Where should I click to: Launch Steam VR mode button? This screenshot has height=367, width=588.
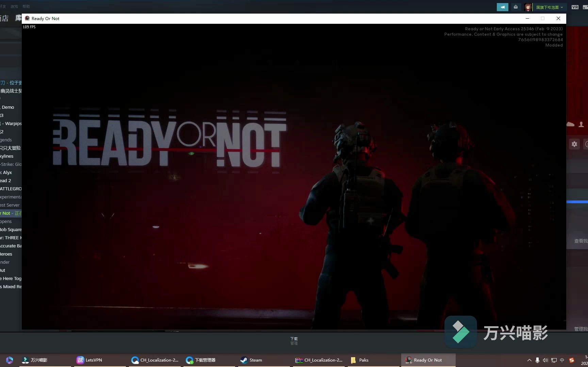[x=575, y=7]
